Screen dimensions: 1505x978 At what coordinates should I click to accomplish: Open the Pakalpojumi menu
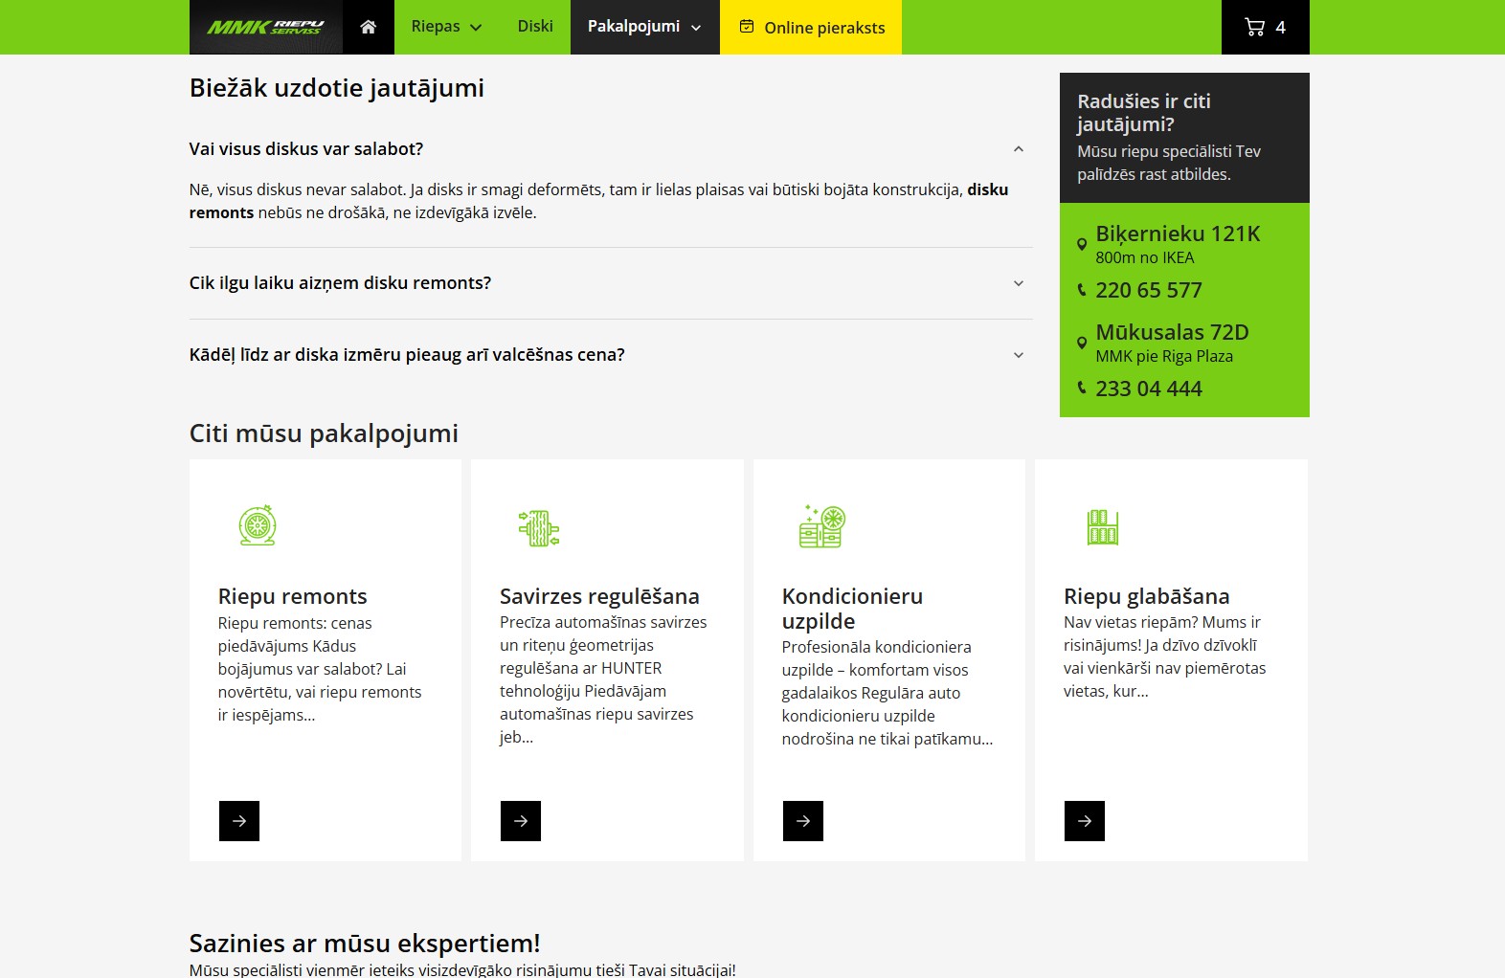[644, 27]
